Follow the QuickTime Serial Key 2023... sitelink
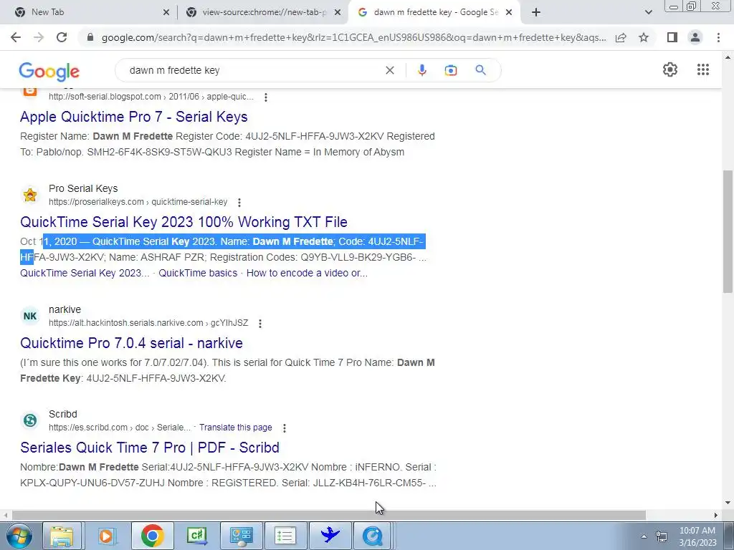Viewport: 734px width, 550px height. click(85, 273)
